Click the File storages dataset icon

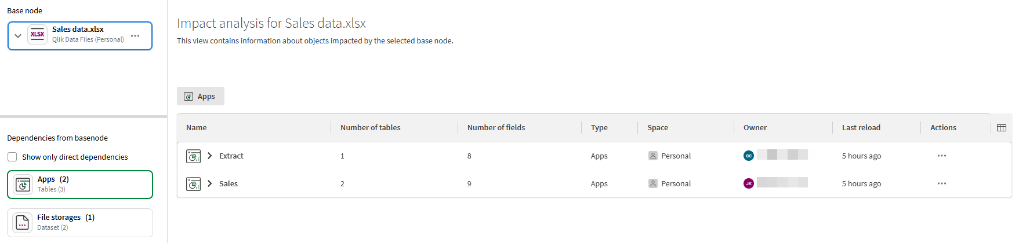[23, 223]
